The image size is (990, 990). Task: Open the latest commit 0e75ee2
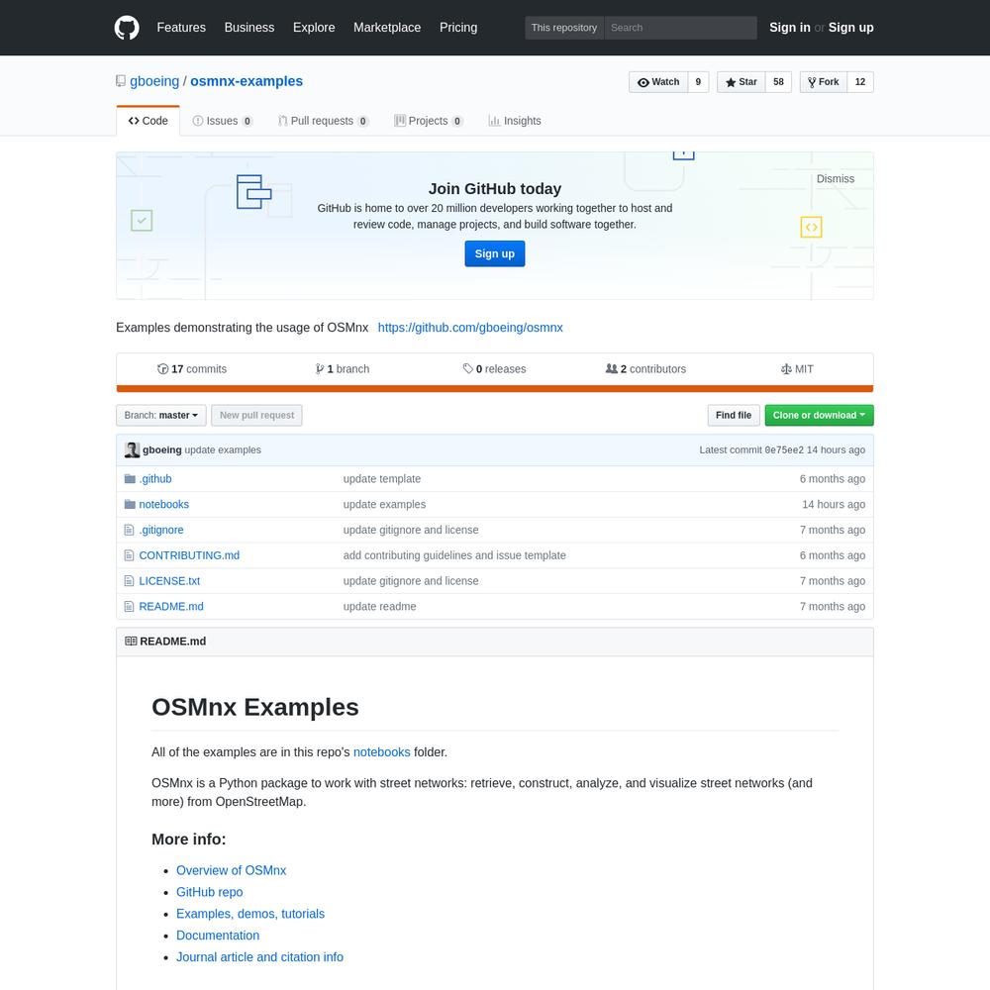tap(784, 450)
